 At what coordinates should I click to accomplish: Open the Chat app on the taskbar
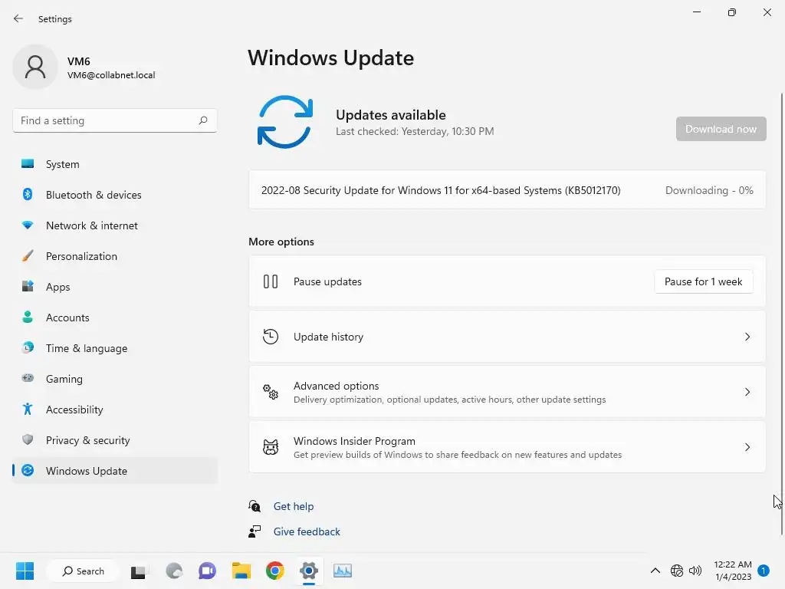tap(207, 571)
